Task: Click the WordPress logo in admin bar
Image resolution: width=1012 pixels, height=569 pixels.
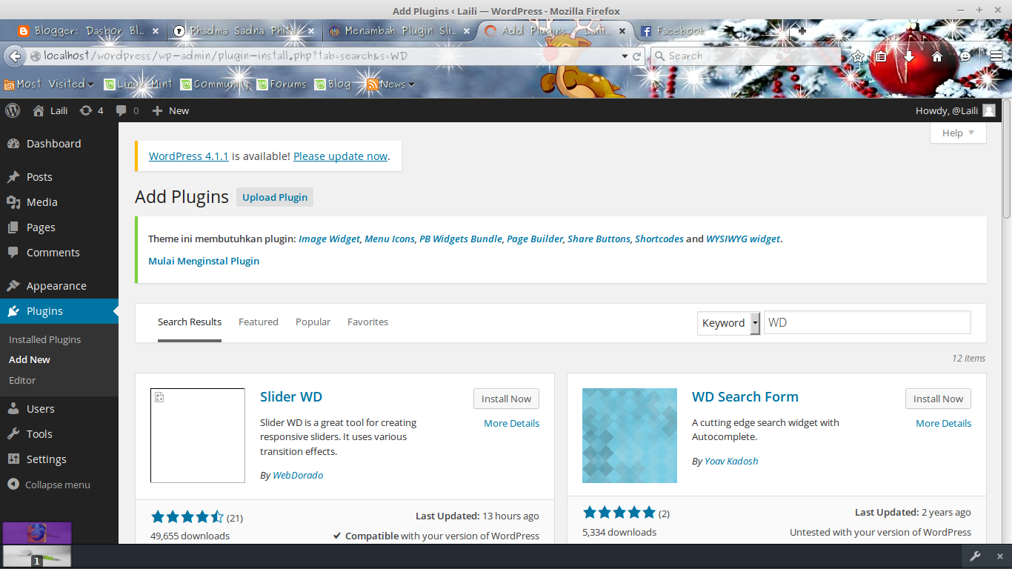Action: pyautogui.click(x=13, y=110)
